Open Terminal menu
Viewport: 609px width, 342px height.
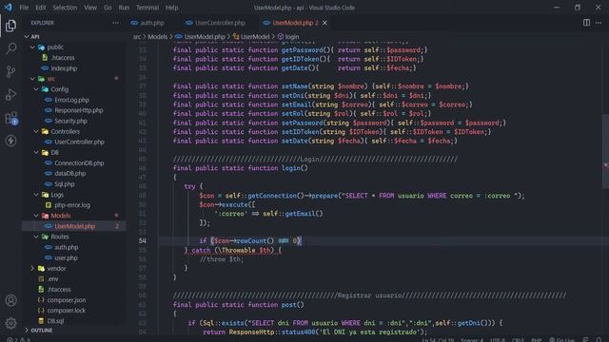[x=147, y=8]
